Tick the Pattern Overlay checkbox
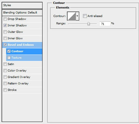Viewport: 139px width, 124px height. (5, 83)
